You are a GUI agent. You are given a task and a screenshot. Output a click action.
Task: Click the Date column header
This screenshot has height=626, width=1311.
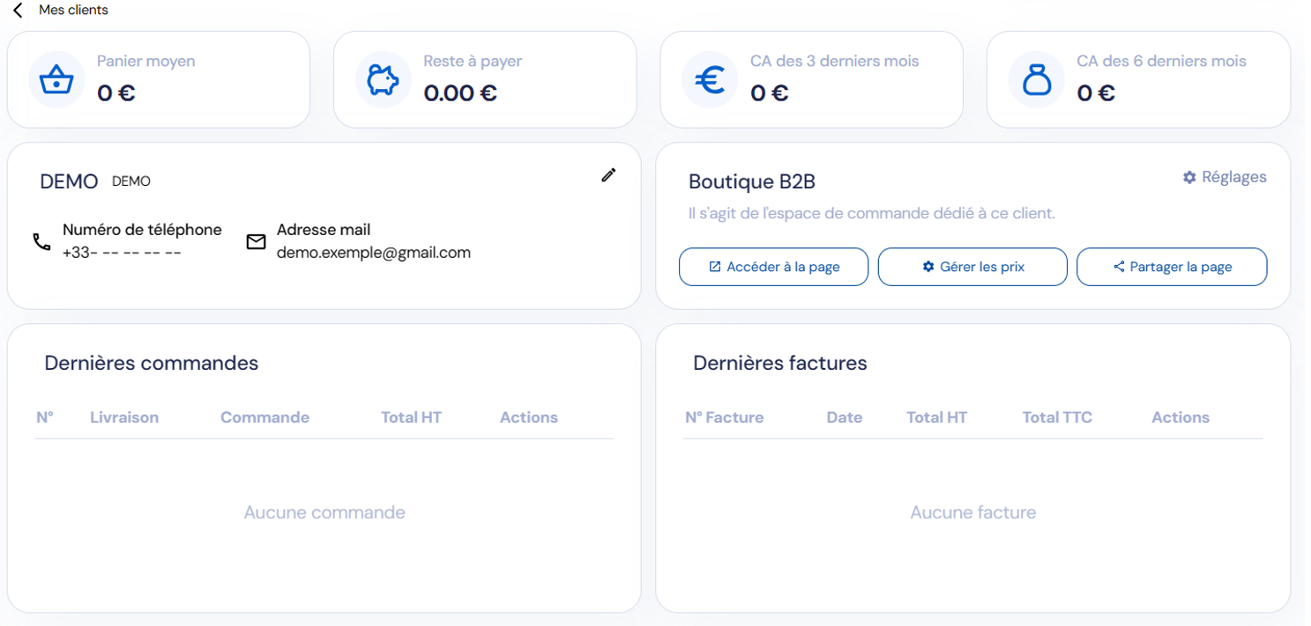coord(845,417)
